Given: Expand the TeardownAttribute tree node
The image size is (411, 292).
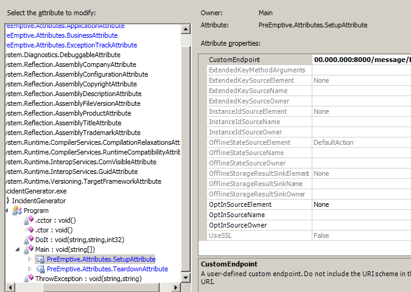Looking at the screenshot, I should point(30,269).
